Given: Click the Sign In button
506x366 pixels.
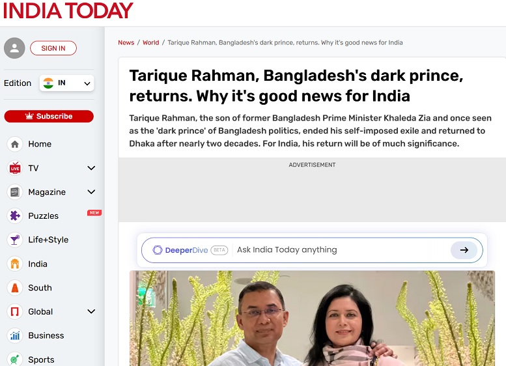Looking at the screenshot, I should coord(53,48).
